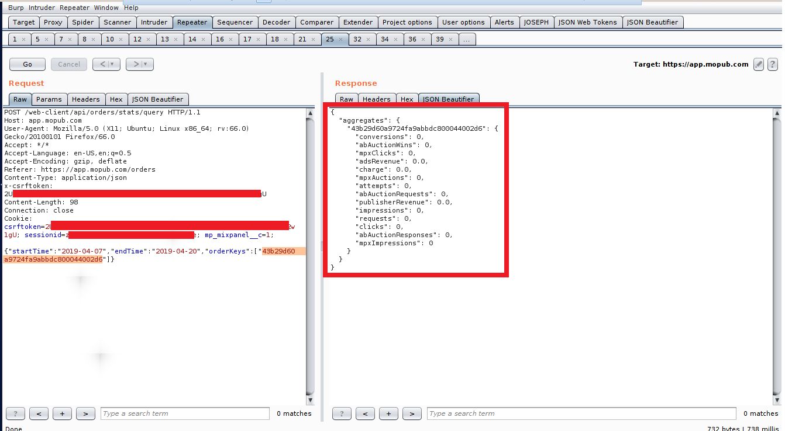
Task: Show the Headers view of the response
Action: coord(377,99)
